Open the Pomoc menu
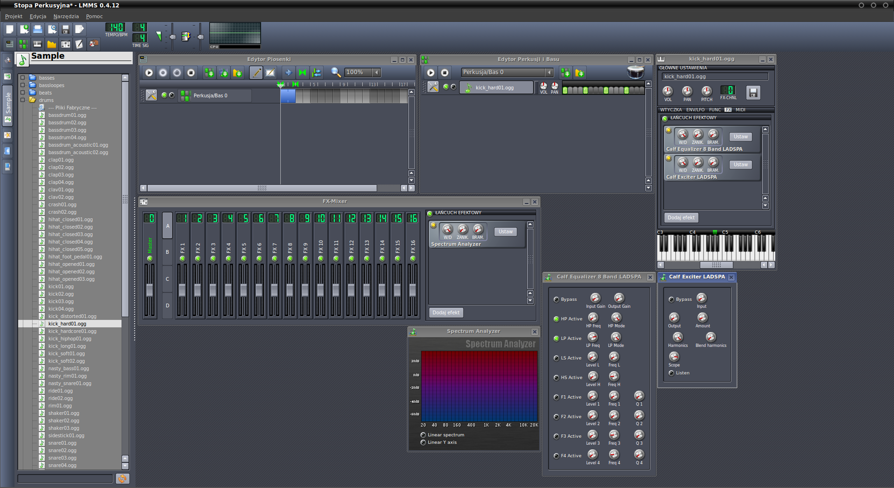894x488 pixels. pos(94,16)
